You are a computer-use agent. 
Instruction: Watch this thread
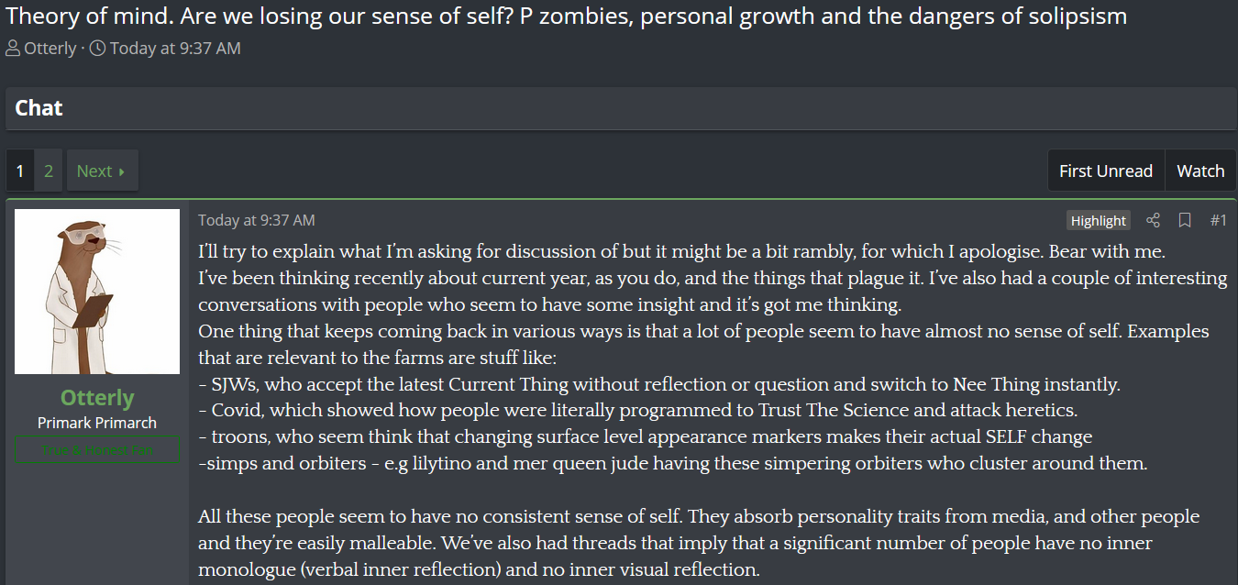pos(1200,171)
